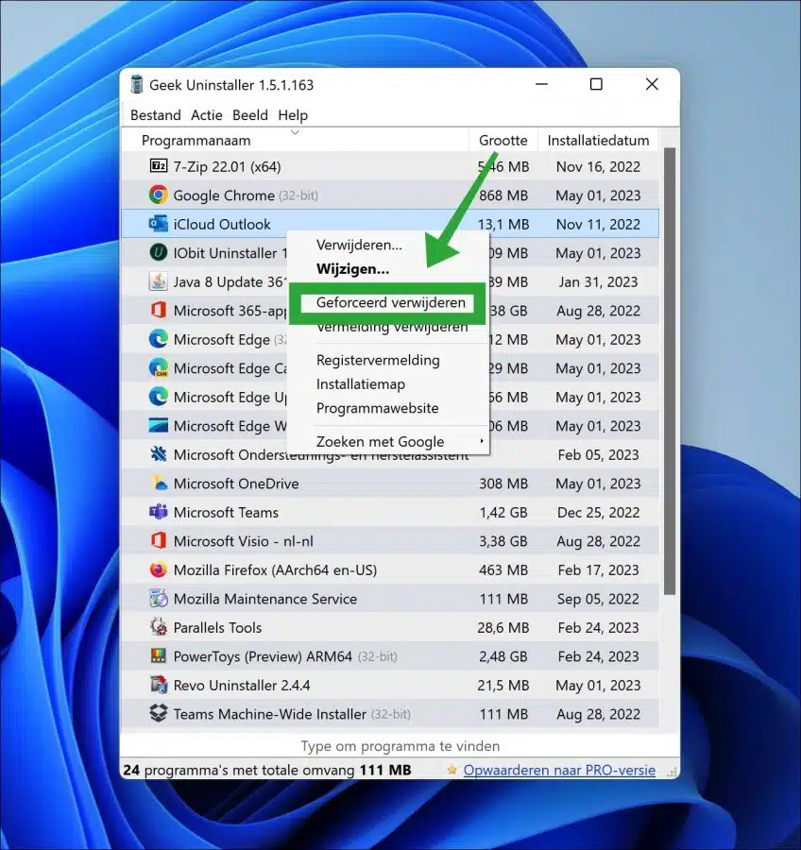Click the Feb 05, 2023 date cell
Image resolution: width=801 pixels, height=850 pixels.
(598, 454)
